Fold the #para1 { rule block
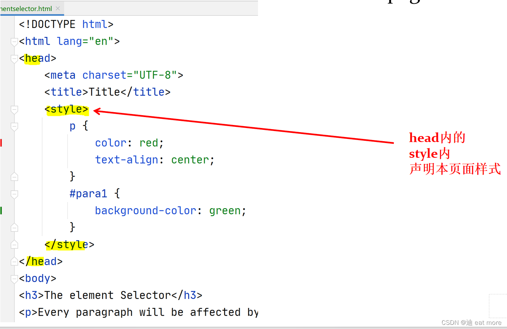The width and height of the screenshot is (507, 329). tap(14, 194)
